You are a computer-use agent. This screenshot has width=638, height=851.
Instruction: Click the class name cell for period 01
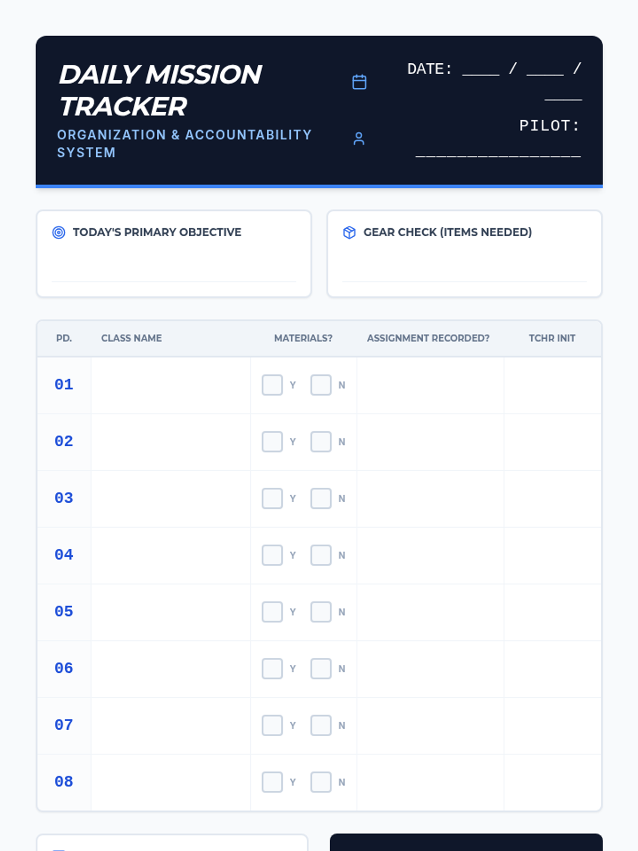pos(170,385)
